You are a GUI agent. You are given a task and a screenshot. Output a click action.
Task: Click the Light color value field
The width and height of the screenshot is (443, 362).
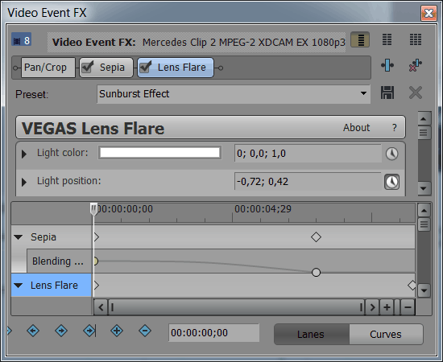coord(308,154)
